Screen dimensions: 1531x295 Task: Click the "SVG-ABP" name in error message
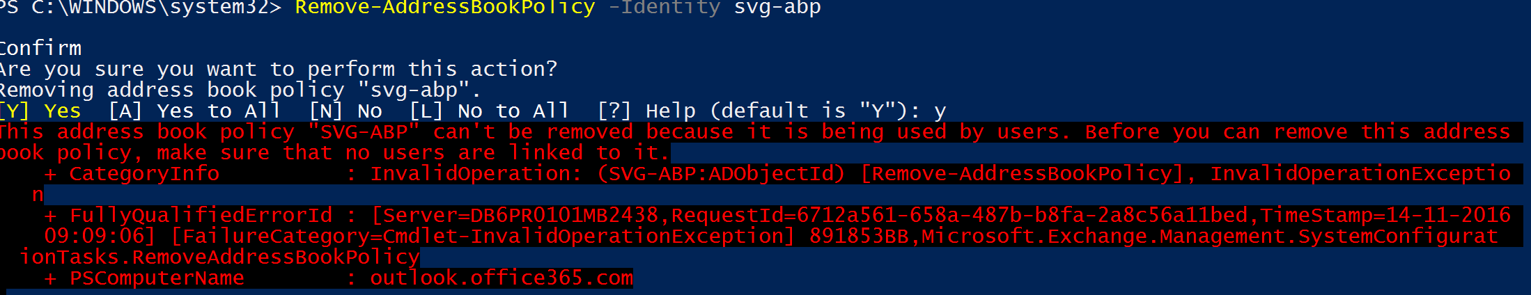pyautogui.click(x=364, y=131)
